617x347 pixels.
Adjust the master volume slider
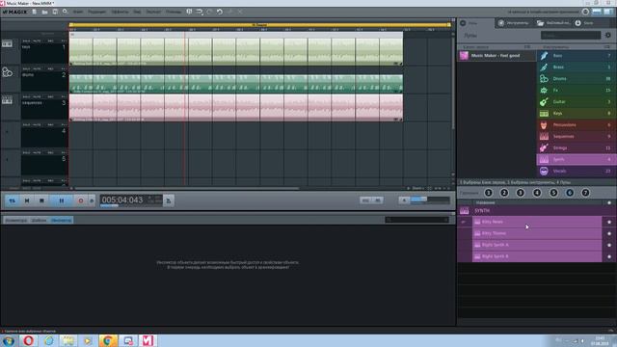(x=430, y=200)
